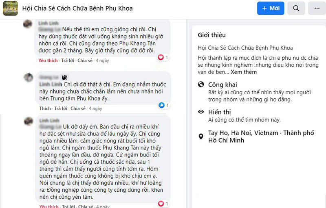Click 'Chia sẻ' under the second comment
Screen dimensions: 326x208
[78, 108]
